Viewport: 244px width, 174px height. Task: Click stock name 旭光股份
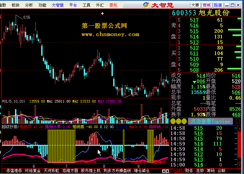click(x=214, y=13)
